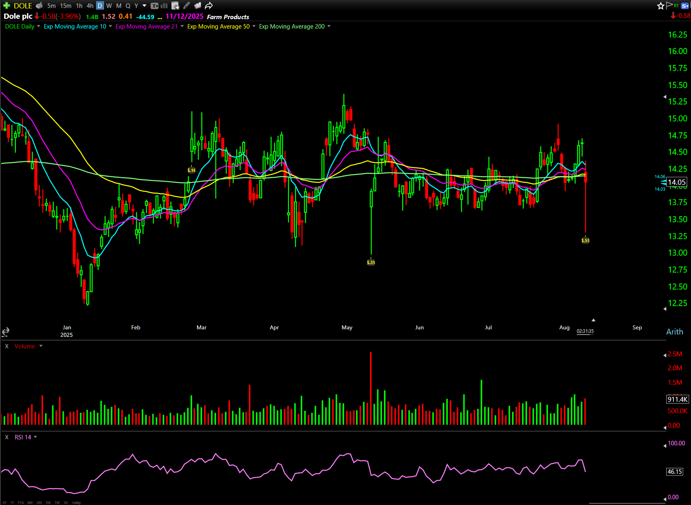The image size is (691, 505).
Task: Click the YTD range button
Action: pyautogui.click(x=21, y=503)
